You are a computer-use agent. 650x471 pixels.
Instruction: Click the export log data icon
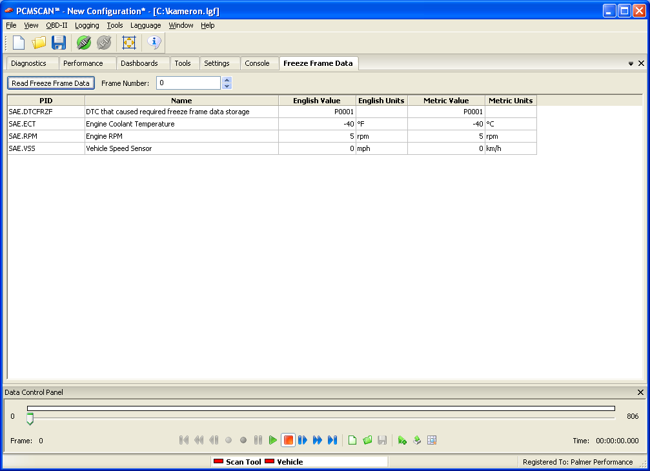point(417,440)
